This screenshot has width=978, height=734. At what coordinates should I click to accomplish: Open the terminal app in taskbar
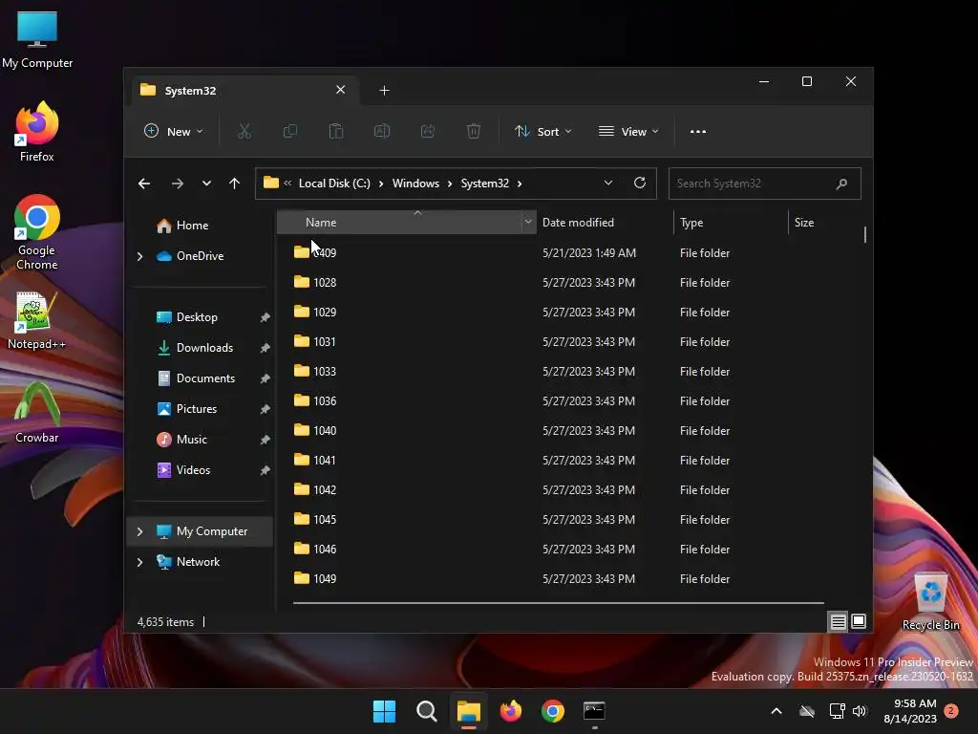point(594,711)
